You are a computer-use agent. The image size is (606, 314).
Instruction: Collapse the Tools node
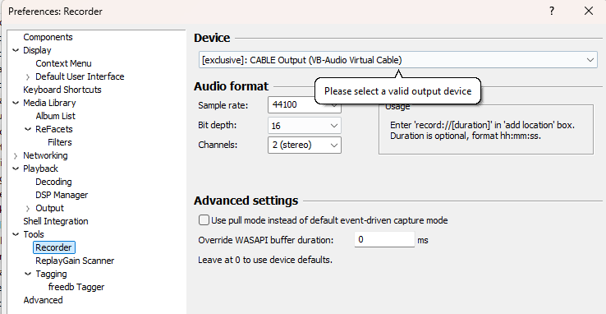(x=16, y=234)
